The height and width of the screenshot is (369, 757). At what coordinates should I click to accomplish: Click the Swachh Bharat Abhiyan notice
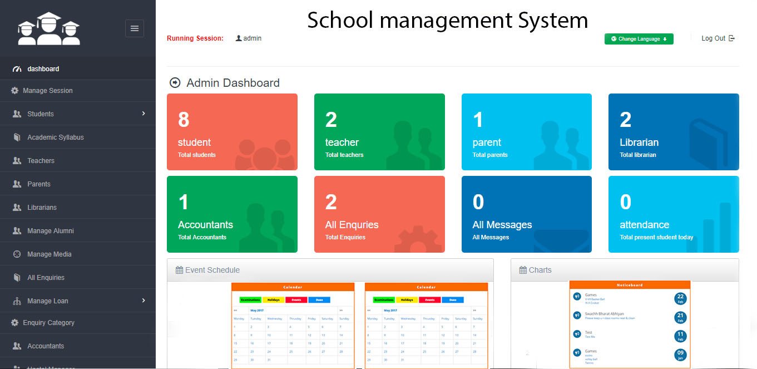[x=604, y=314]
